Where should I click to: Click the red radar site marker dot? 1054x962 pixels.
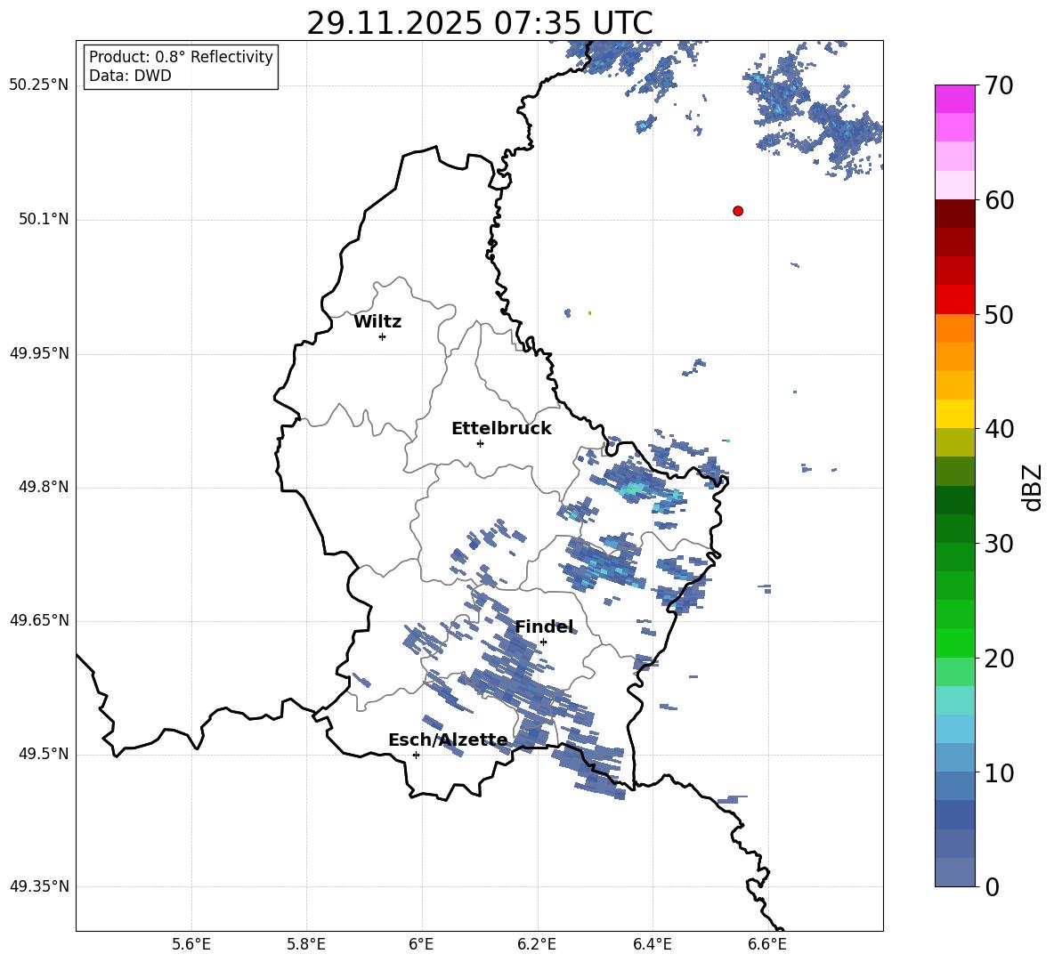[x=738, y=211]
